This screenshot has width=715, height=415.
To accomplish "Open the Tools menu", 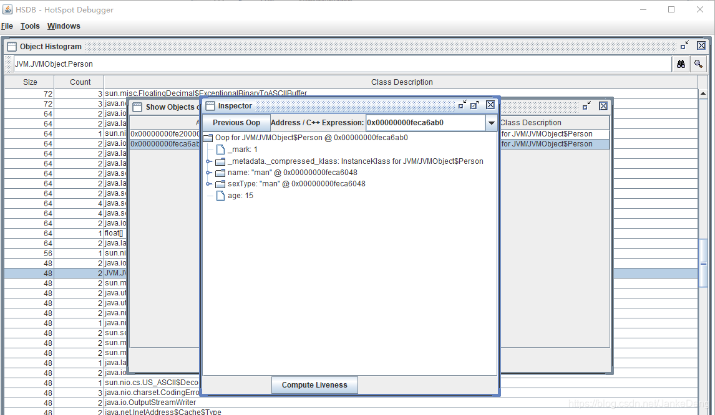I will (30, 26).
